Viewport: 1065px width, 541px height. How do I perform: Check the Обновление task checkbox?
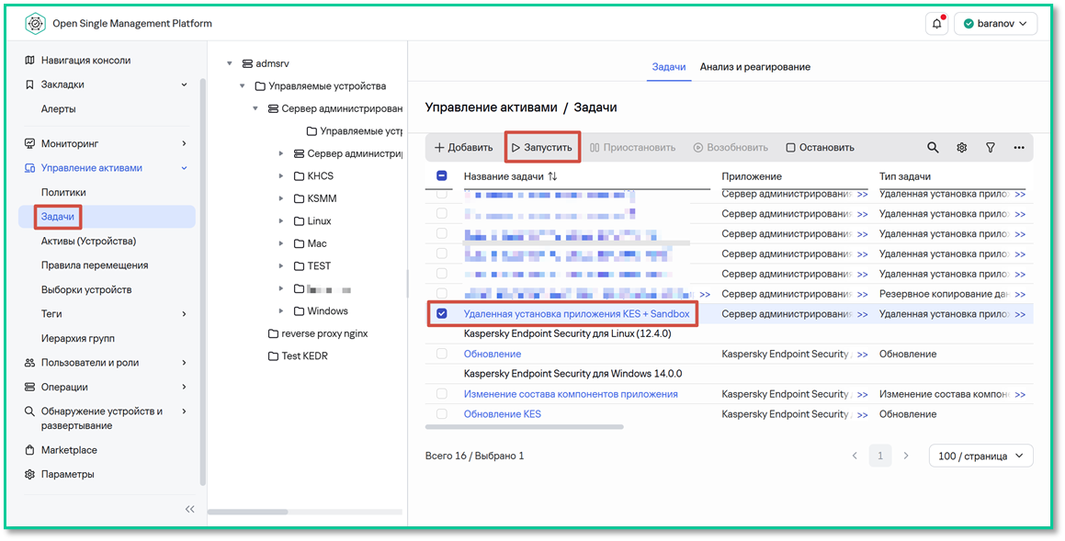[441, 354]
